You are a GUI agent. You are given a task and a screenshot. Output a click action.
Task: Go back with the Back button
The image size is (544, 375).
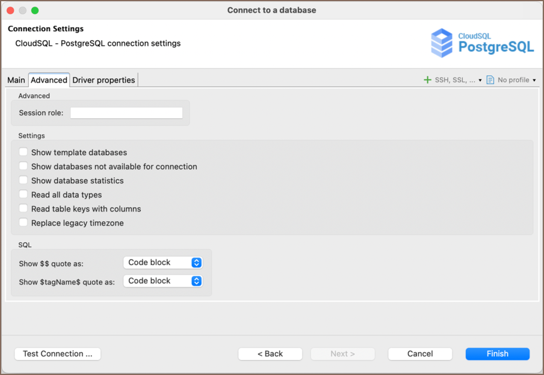coord(270,354)
